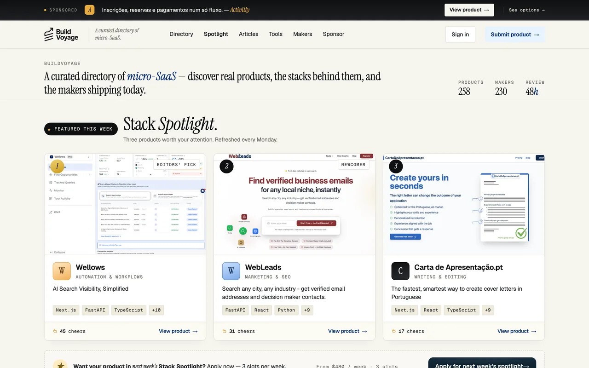
Task: Click the Automation & Workflows category label
Action: tap(110, 277)
